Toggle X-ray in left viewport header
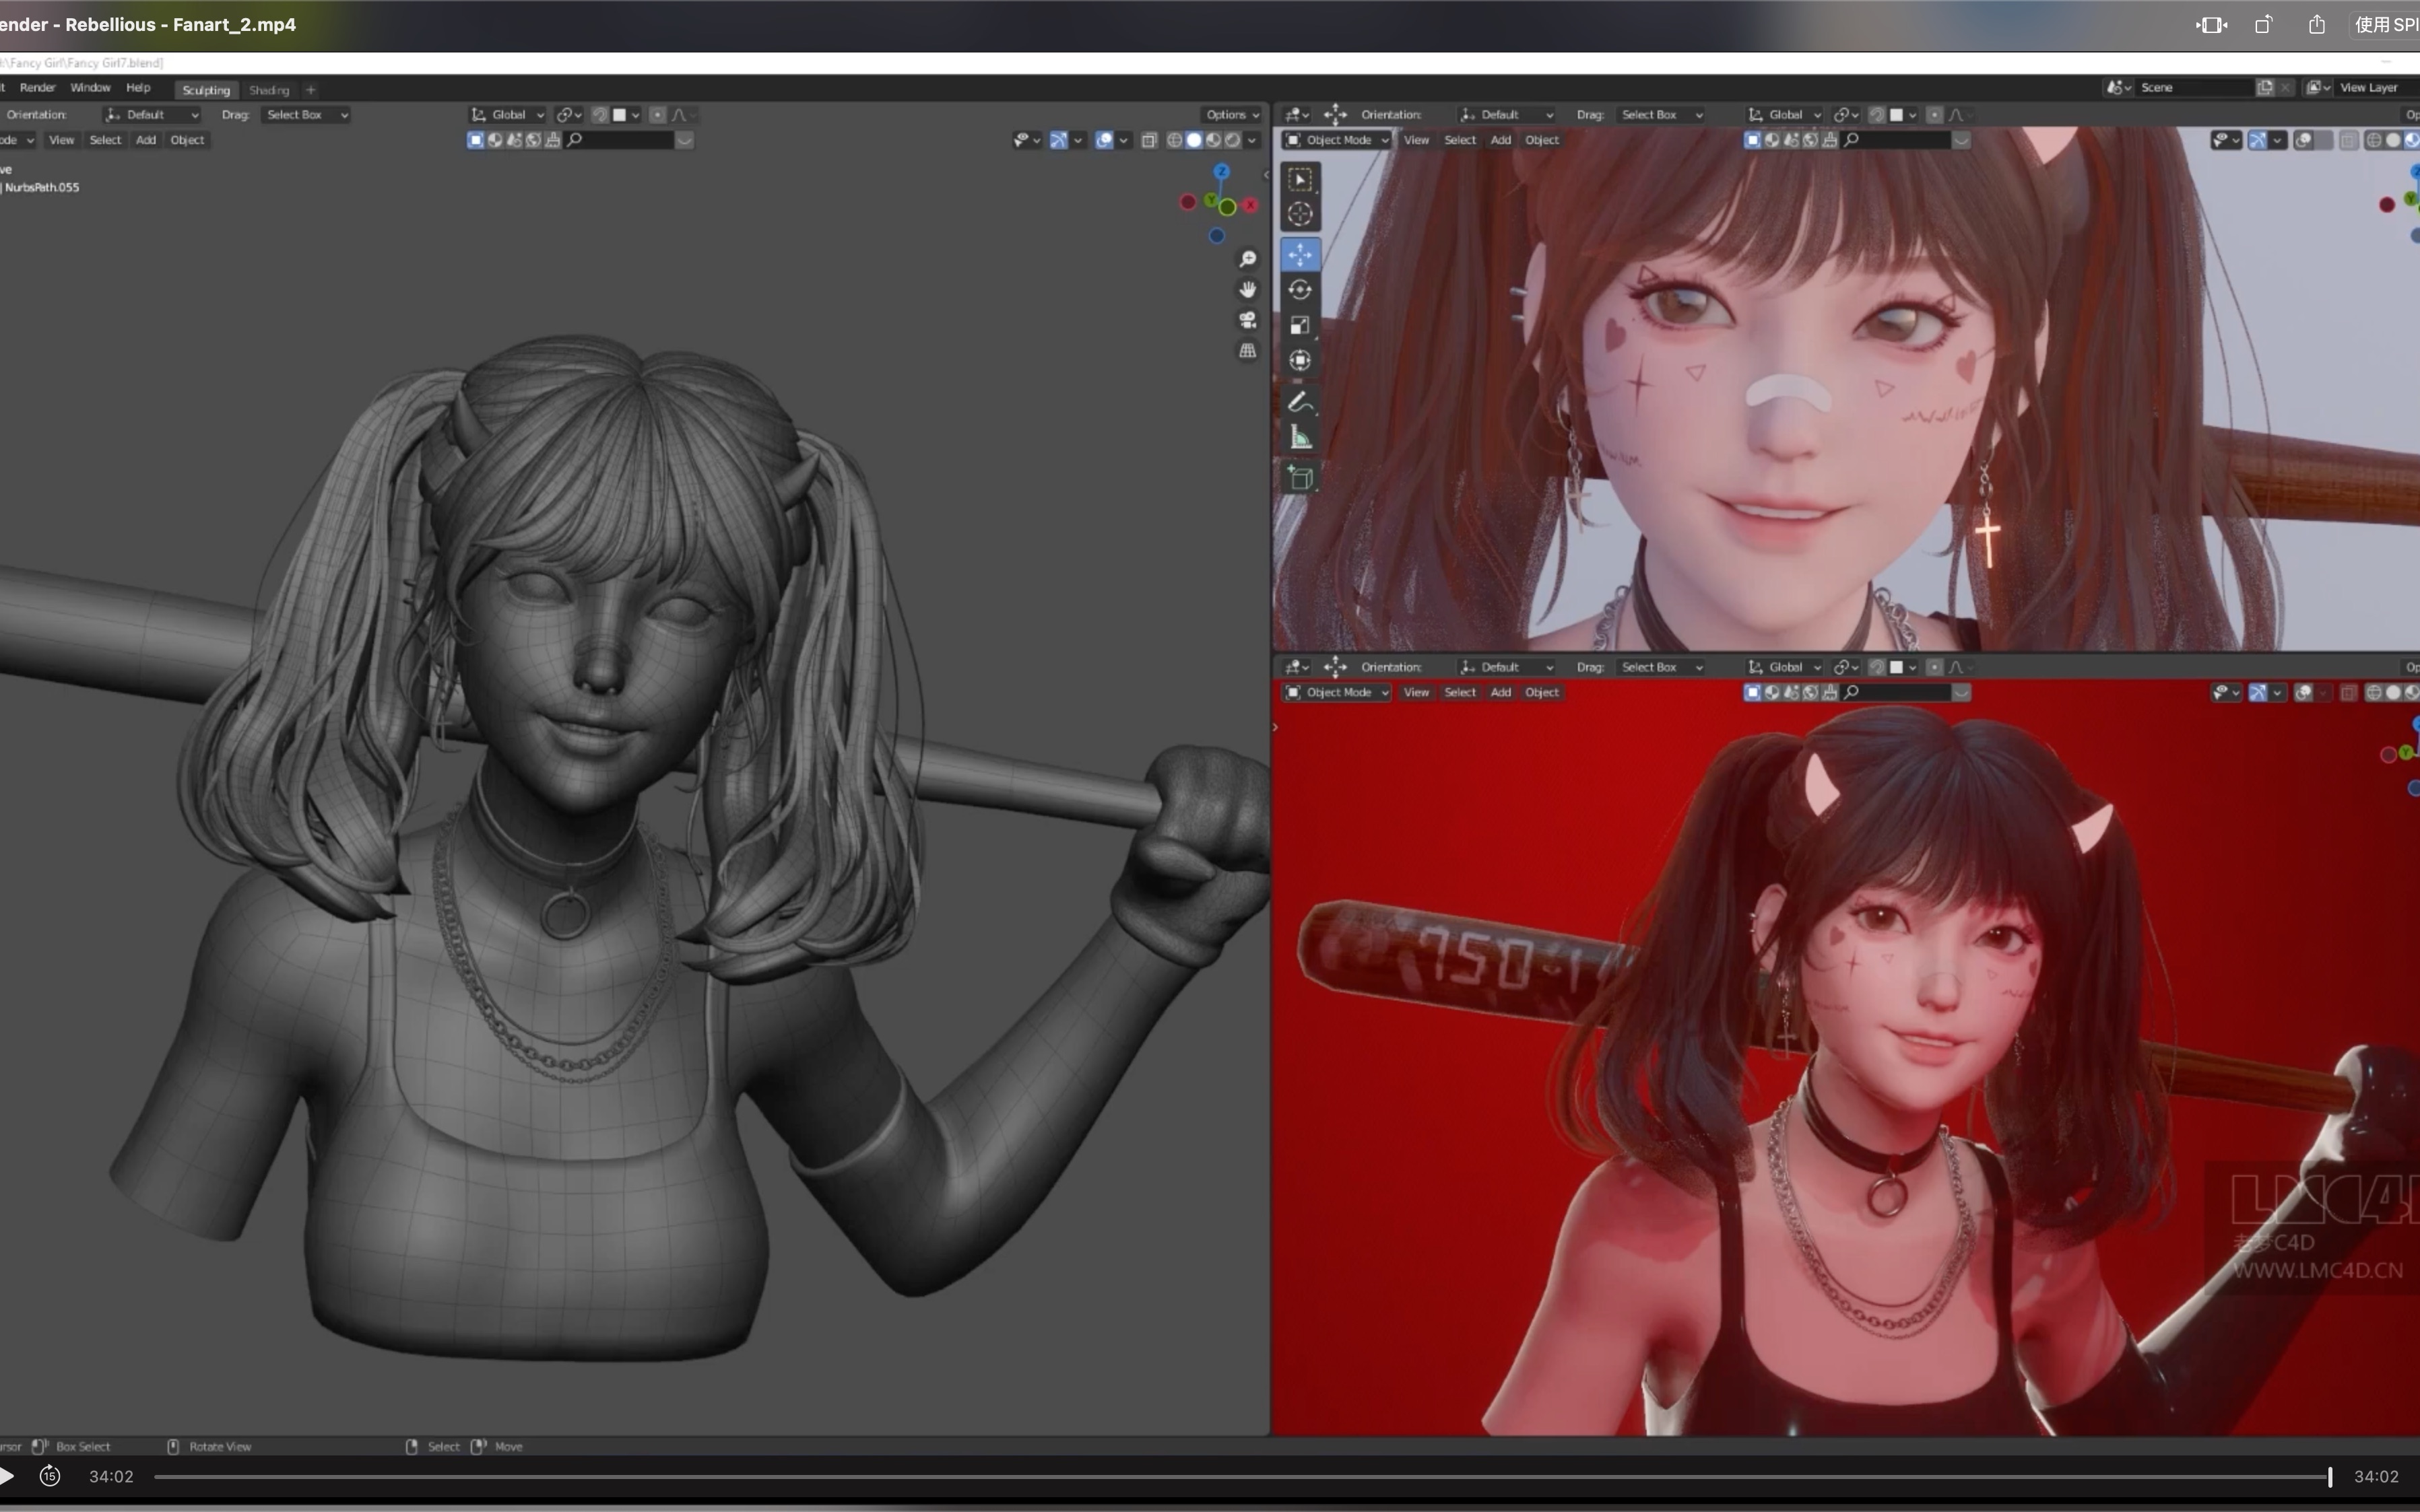Viewport: 2420px width, 1512px height. 1150,140
